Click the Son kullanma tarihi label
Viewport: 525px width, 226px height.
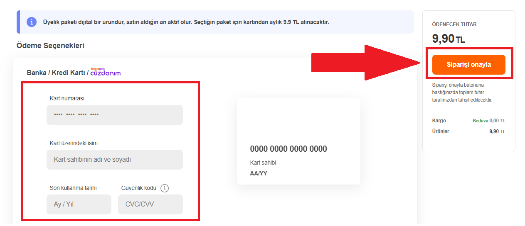(73, 188)
